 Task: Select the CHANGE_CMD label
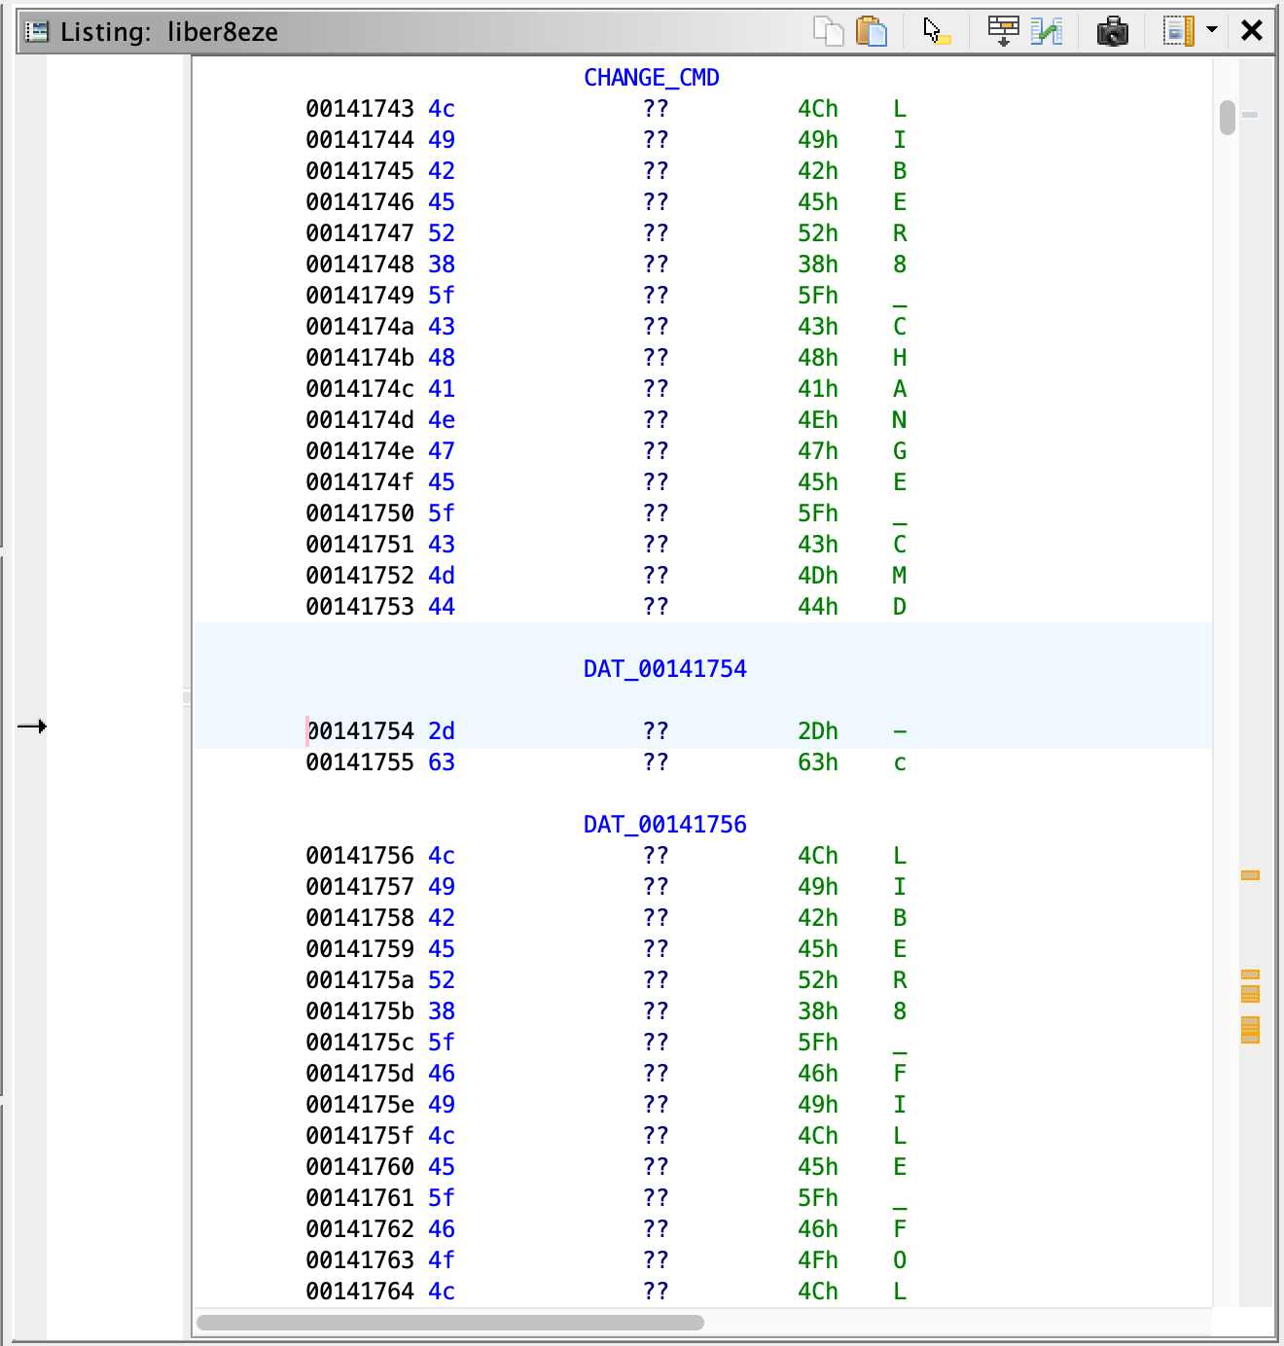click(651, 78)
